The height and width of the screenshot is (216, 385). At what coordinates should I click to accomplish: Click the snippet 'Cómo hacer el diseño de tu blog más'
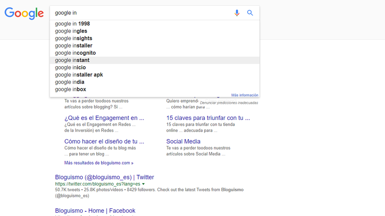100,148
